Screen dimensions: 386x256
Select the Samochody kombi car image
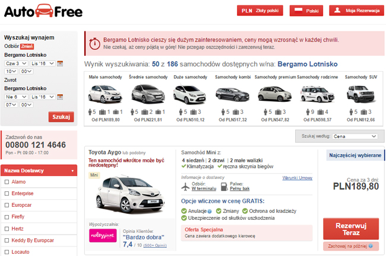click(232, 95)
